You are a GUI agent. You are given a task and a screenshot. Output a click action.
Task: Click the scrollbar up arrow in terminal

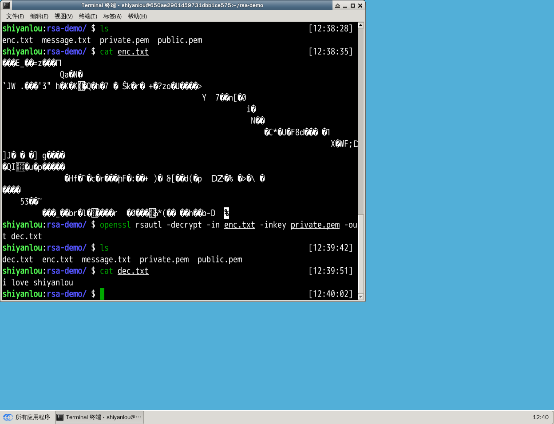click(x=361, y=25)
